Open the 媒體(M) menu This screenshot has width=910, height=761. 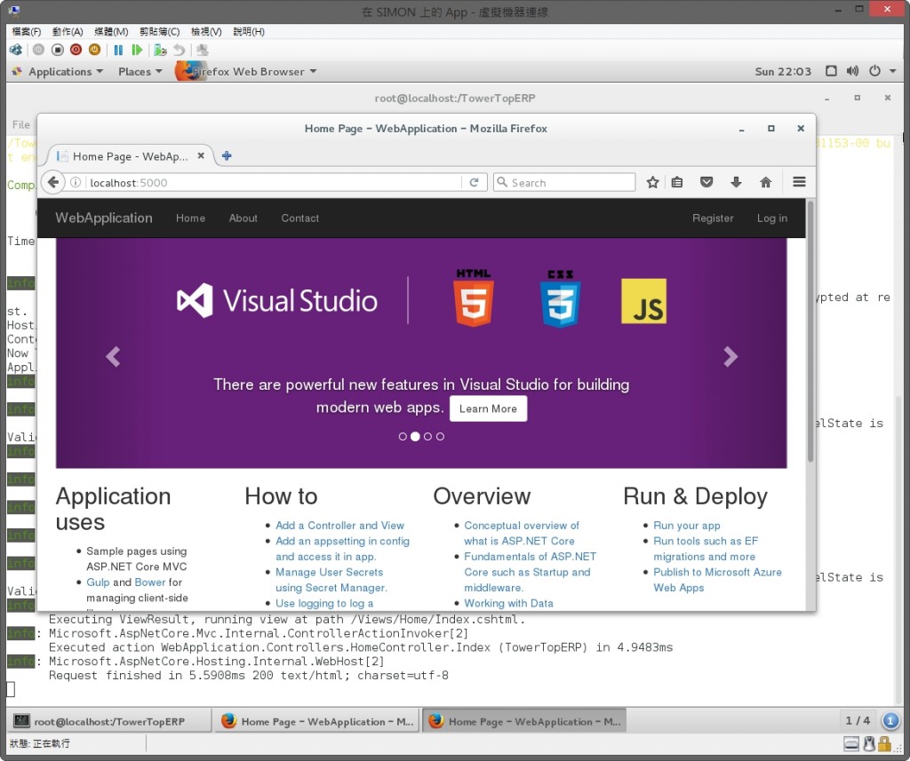(111, 31)
